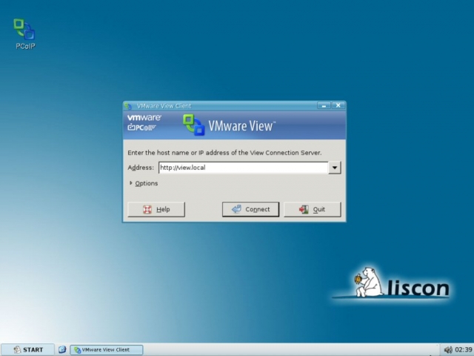This screenshot has height=356, width=474.
Task: Click the 02:39 clock in tray
Action: tap(464, 349)
